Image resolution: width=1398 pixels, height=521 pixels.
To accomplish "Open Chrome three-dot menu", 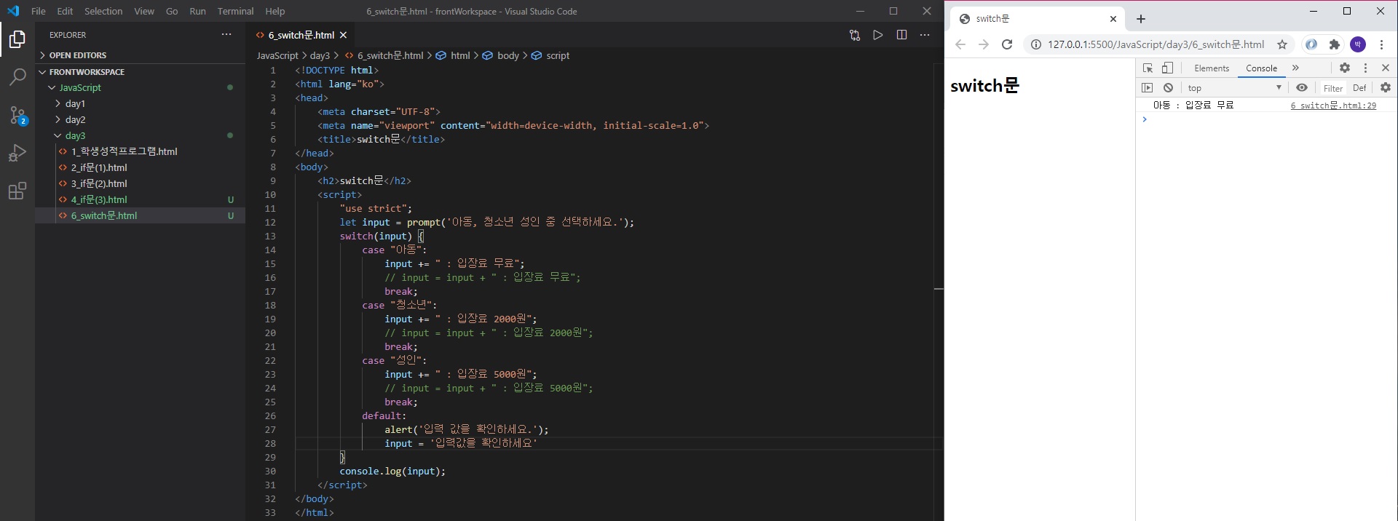I will pos(1381,44).
